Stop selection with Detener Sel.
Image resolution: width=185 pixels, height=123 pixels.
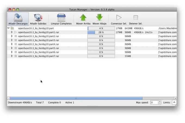[x=136, y=19]
